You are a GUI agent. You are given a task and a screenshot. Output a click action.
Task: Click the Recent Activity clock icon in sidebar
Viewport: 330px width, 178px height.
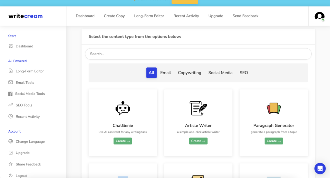[x=11, y=116]
